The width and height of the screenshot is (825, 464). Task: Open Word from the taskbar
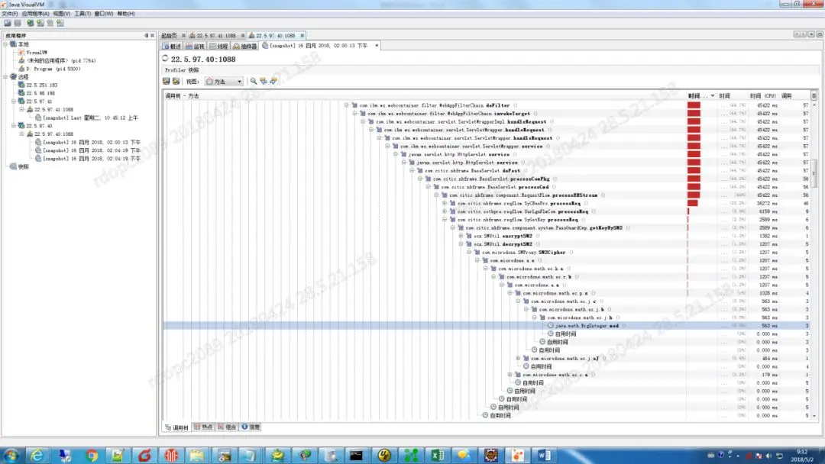pyautogui.click(x=545, y=455)
